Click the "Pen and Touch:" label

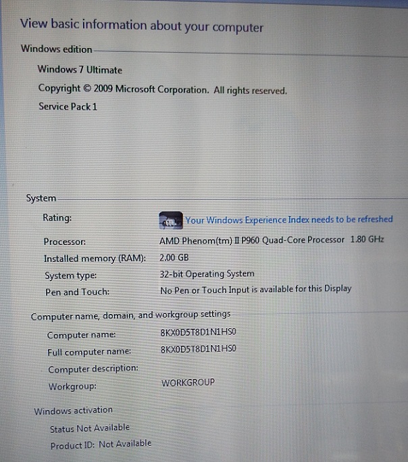pyautogui.click(x=78, y=292)
